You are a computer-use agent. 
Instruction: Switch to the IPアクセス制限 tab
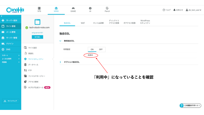[129, 22]
